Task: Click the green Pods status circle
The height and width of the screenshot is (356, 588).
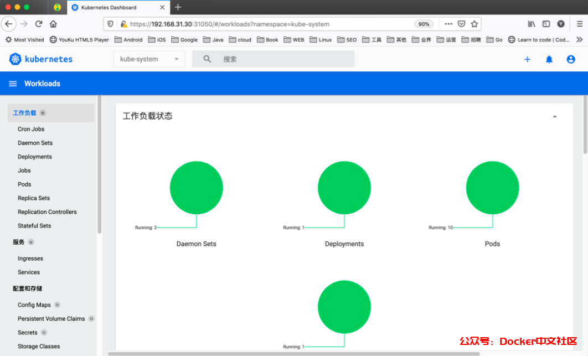Action: pyautogui.click(x=492, y=188)
